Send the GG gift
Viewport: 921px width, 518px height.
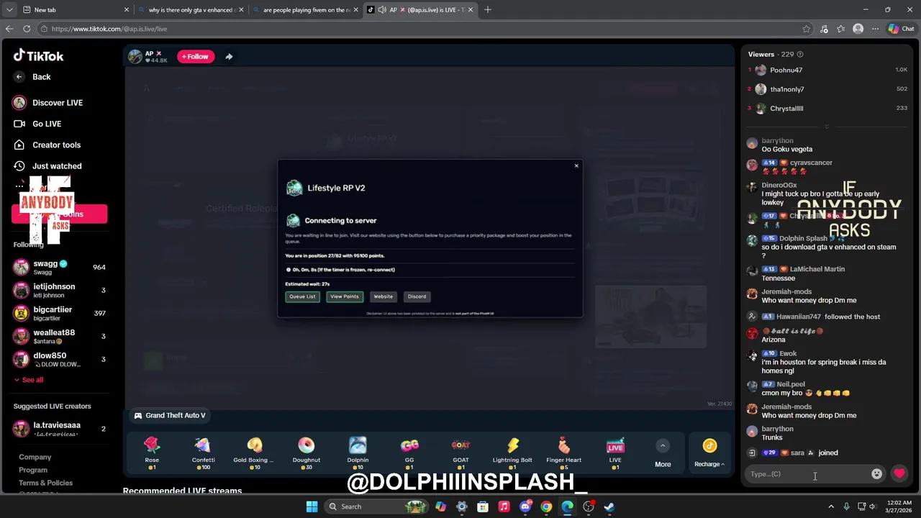point(409,453)
